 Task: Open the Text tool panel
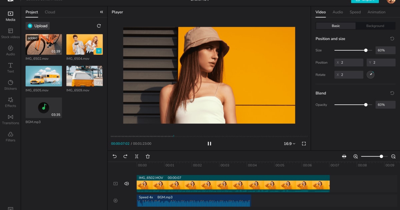point(10,68)
